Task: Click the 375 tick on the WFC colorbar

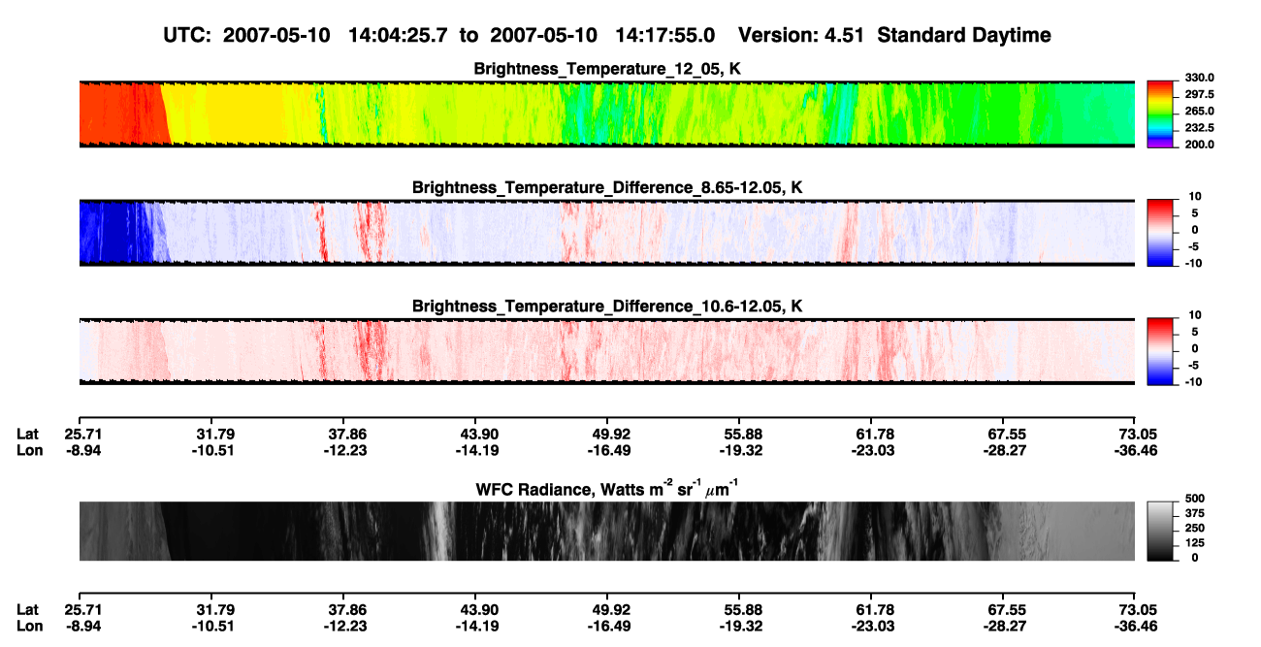Action: [1197, 514]
